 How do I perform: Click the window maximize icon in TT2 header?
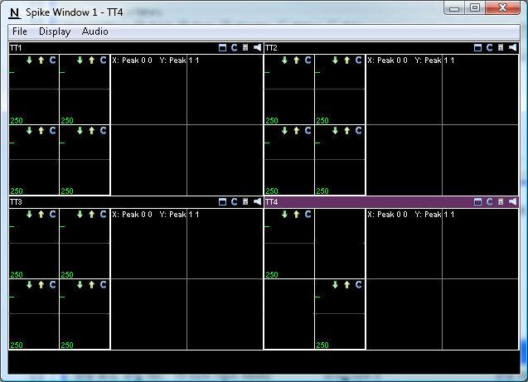pyautogui.click(x=478, y=48)
